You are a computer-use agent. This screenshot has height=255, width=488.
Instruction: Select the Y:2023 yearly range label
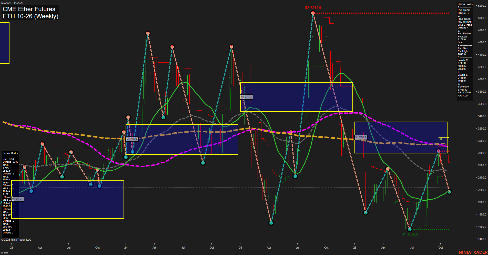18,199
